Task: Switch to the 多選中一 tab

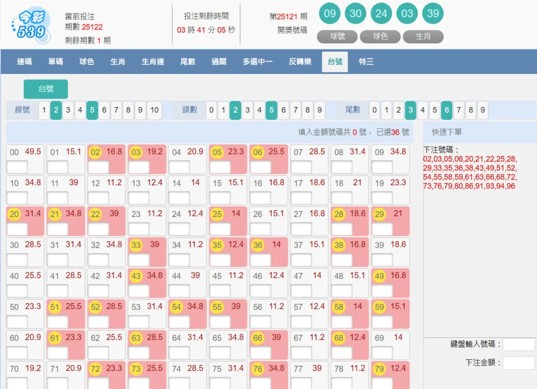Action: (x=258, y=61)
